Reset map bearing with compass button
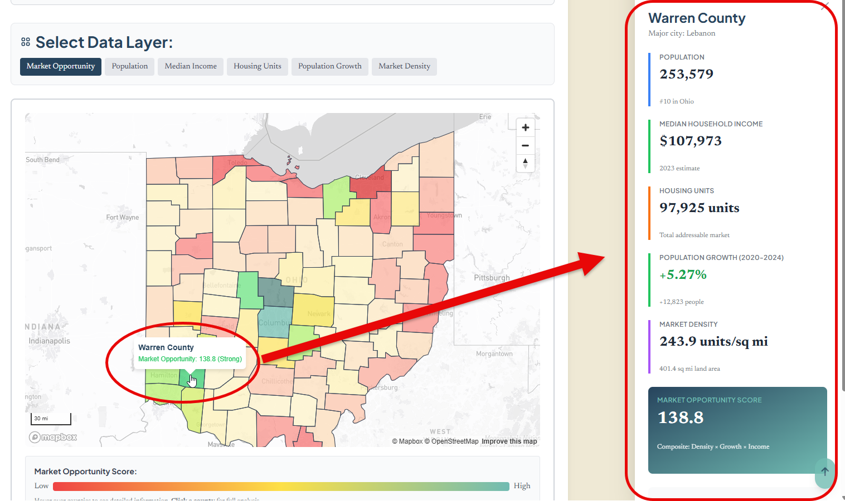The image size is (845, 501). (525, 163)
